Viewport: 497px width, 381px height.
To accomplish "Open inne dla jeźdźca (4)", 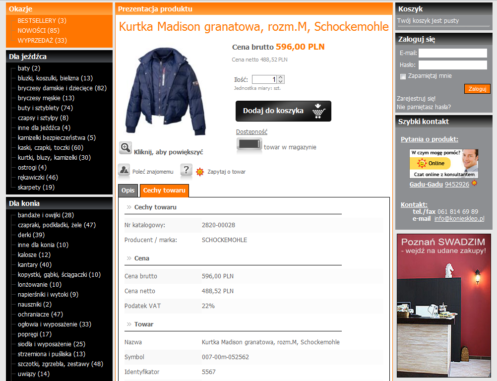I will point(44,127).
